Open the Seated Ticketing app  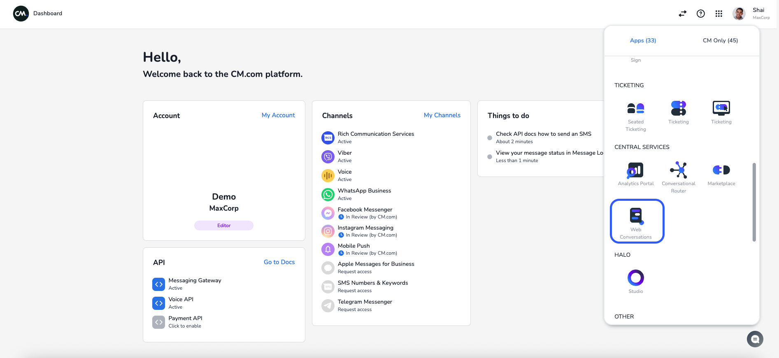click(x=635, y=116)
